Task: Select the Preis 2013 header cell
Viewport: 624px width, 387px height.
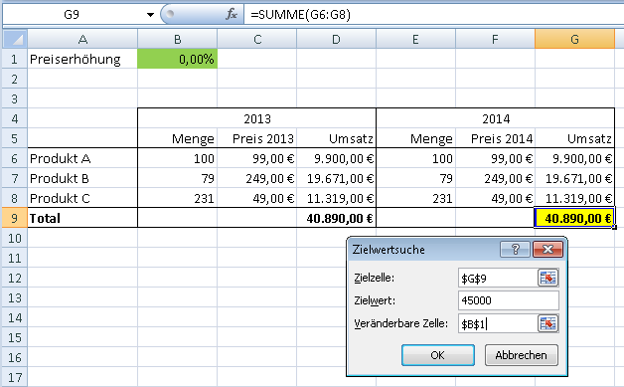Action: [x=257, y=138]
